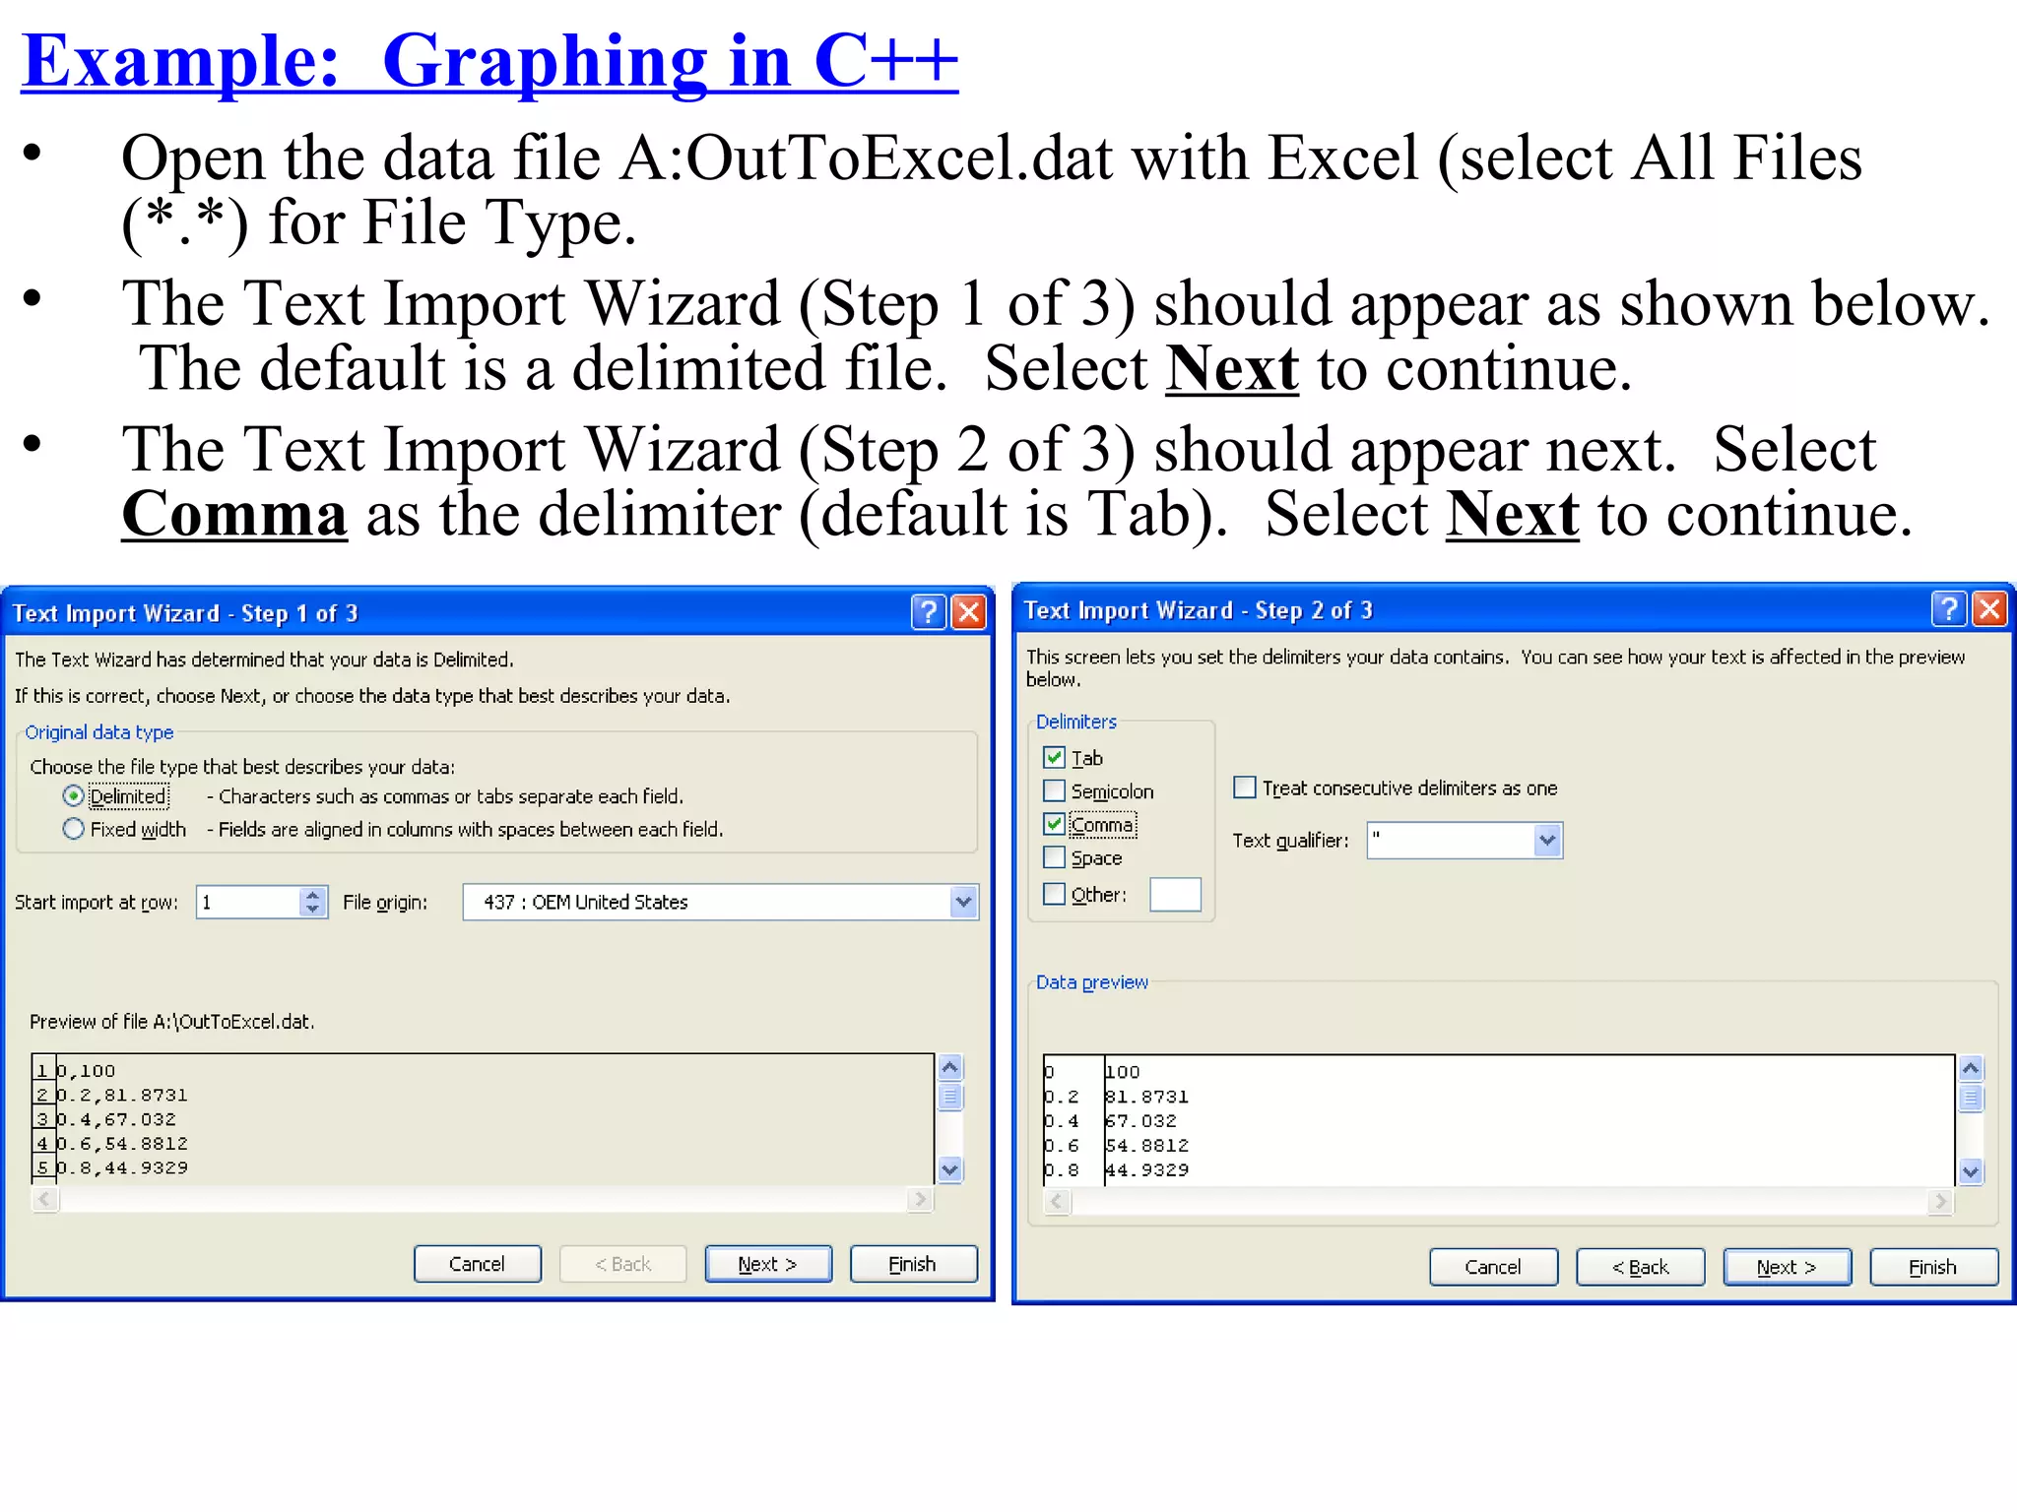Click Finish in the Step 2 wizard

pos(1933,1267)
